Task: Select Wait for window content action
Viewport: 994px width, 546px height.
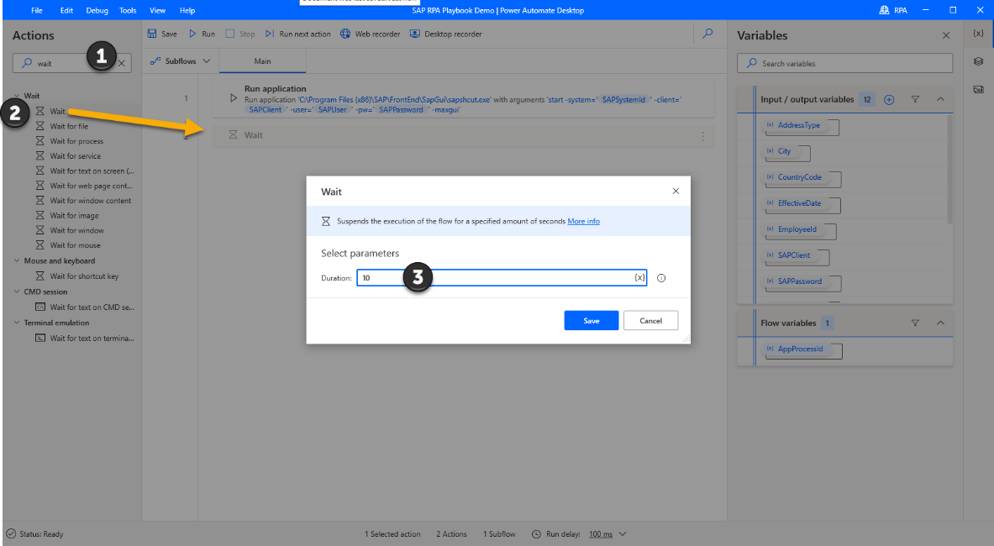Action: [91, 201]
